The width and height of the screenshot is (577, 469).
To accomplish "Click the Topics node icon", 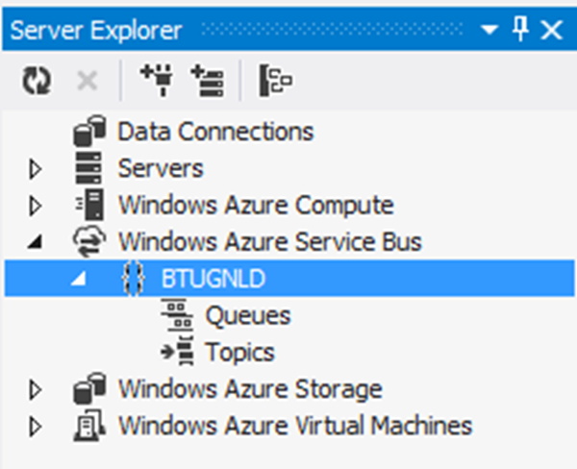I will tap(176, 352).
